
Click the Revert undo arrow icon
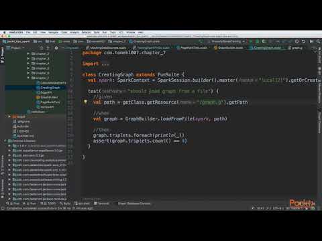click(303, 42)
